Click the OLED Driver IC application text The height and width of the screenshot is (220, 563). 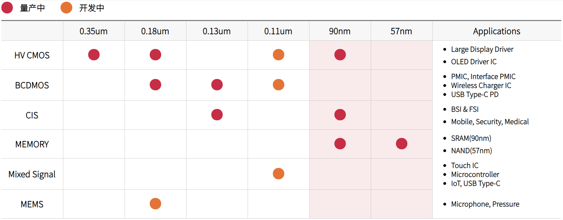point(473,62)
